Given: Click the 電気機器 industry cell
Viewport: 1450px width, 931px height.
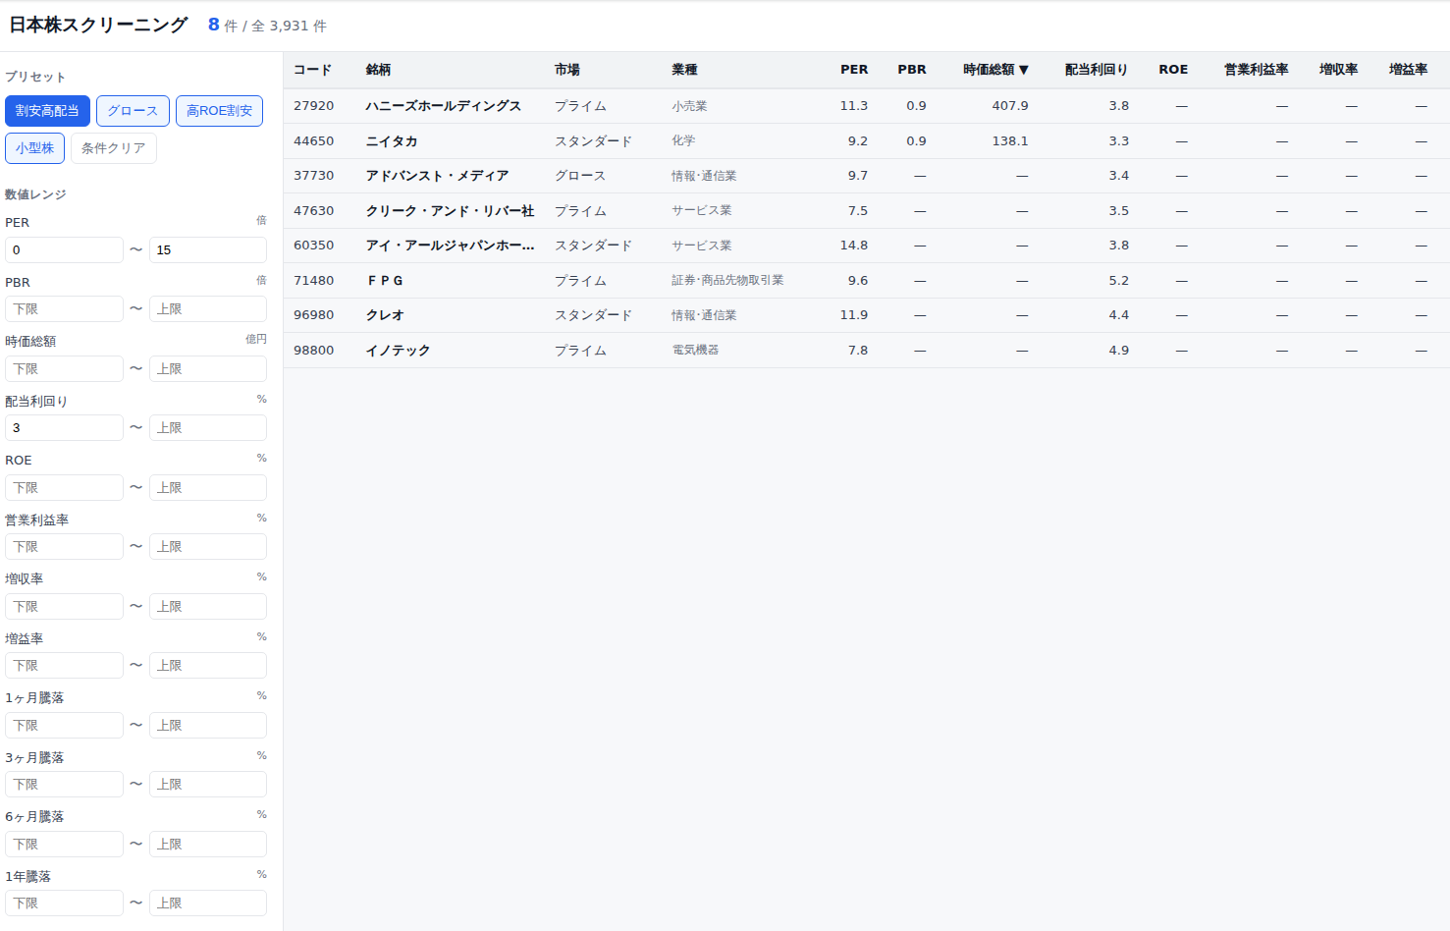Looking at the screenshot, I should click(x=695, y=351).
